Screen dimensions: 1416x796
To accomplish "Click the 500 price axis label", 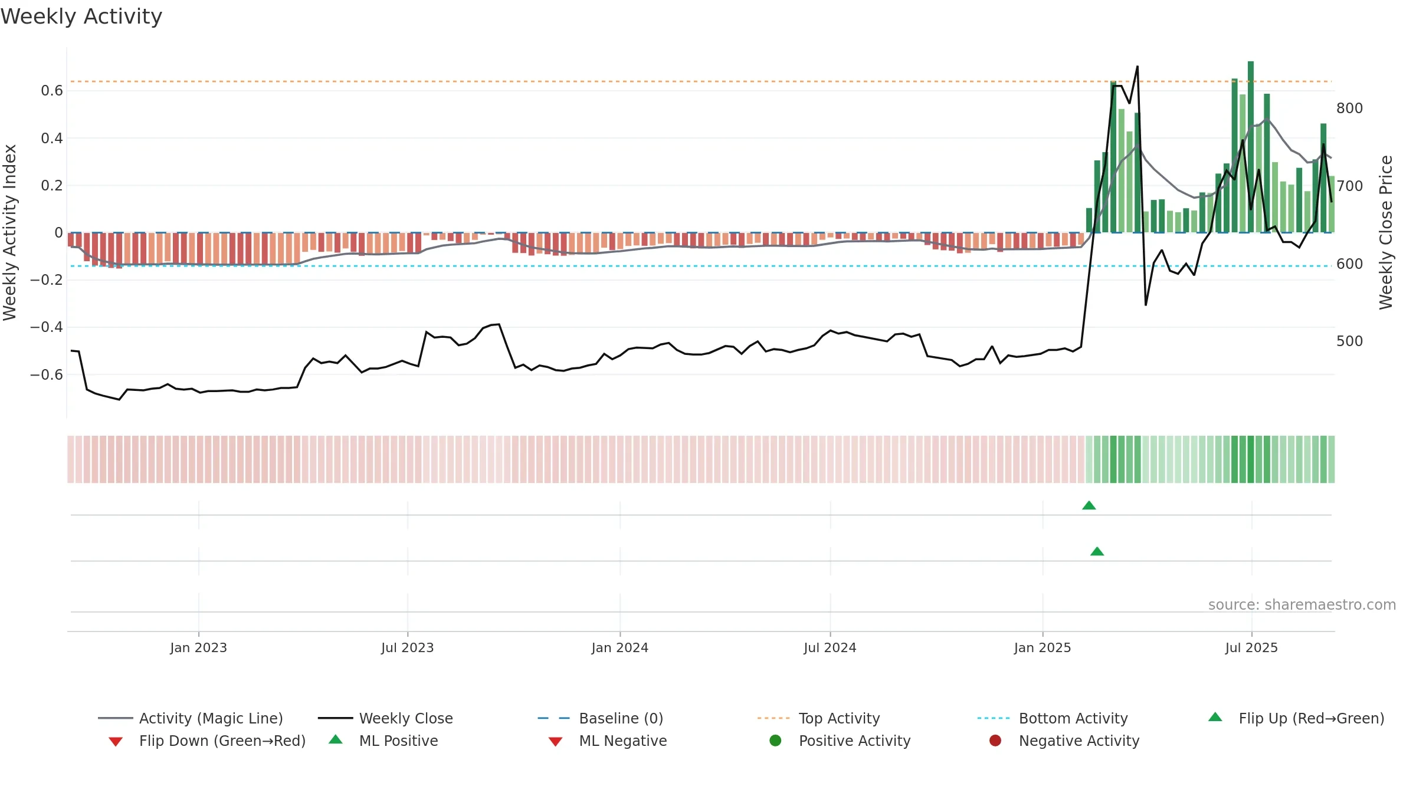I will click(1350, 341).
